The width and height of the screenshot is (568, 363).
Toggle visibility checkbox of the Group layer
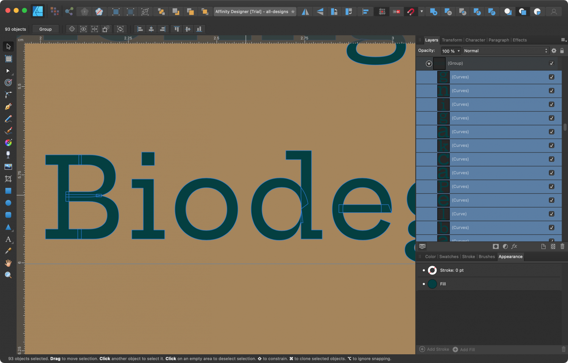coord(551,64)
